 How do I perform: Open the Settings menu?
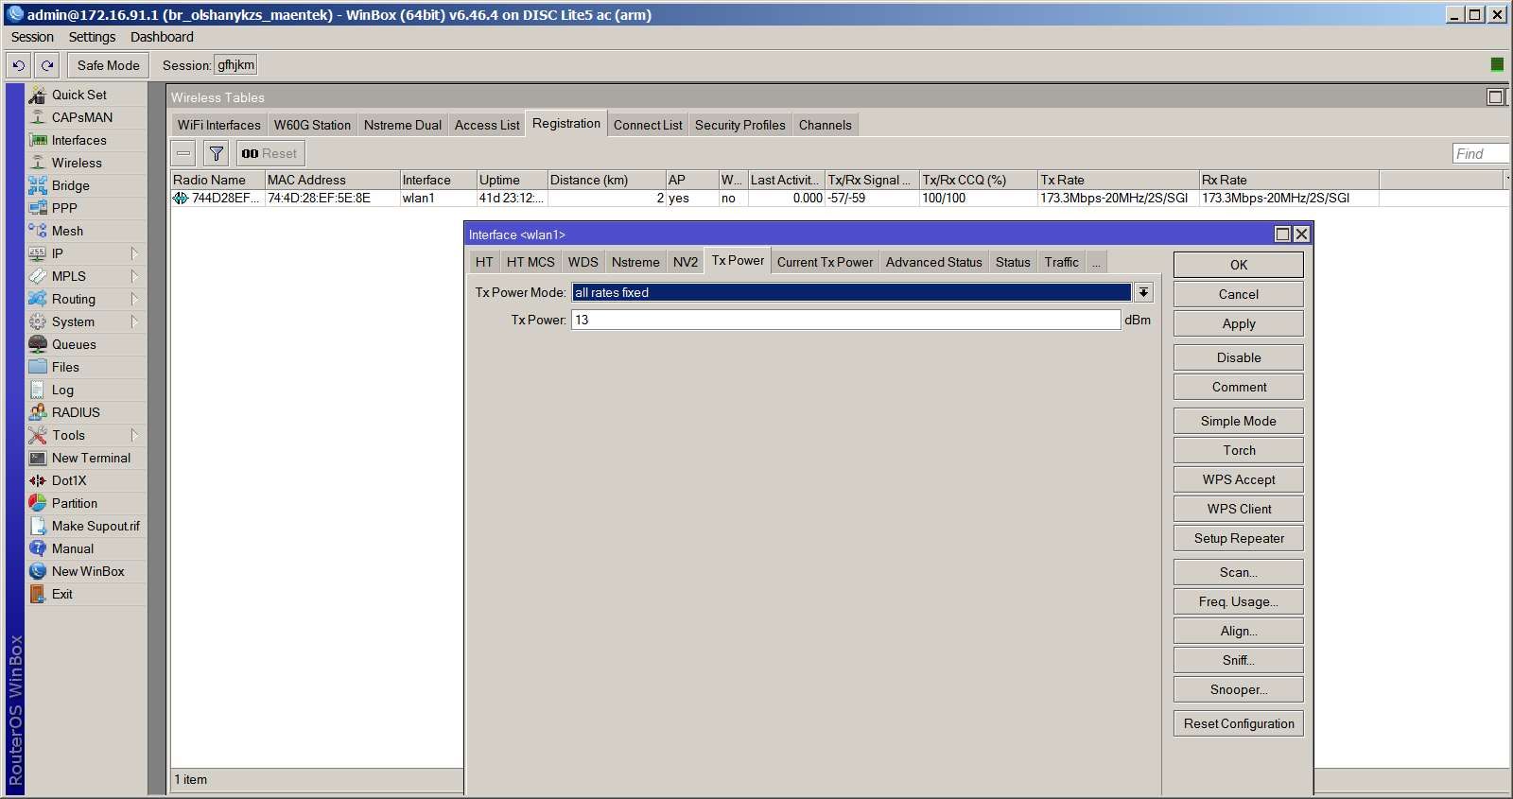click(x=92, y=37)
